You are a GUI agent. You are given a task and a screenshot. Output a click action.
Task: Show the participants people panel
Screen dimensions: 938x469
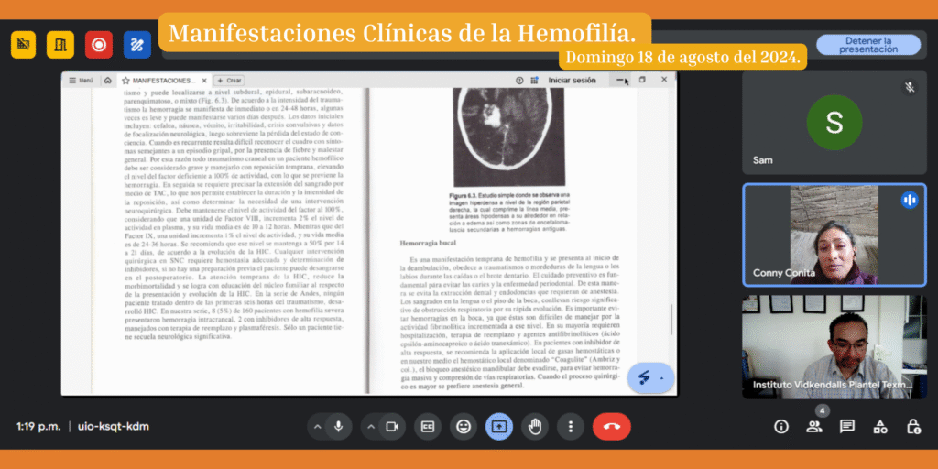point(813,426)
